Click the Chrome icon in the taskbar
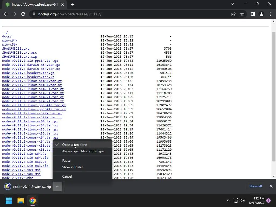276x207 pixels. click(33, 201)
